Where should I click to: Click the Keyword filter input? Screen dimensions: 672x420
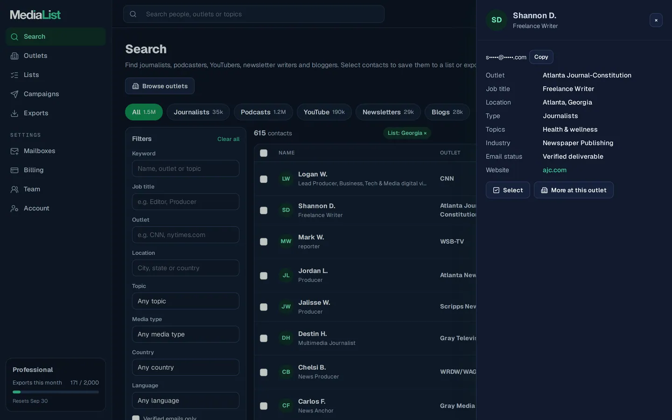point(186,168)
